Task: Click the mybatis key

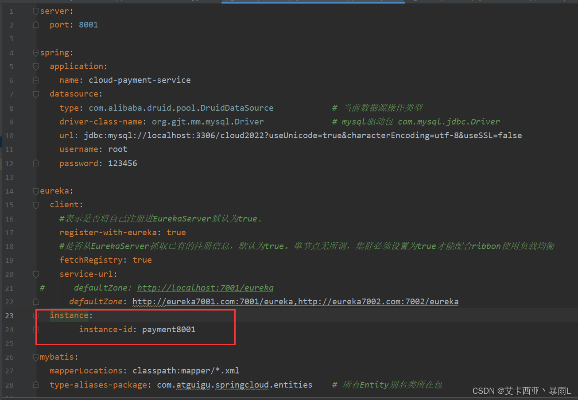Action: coord(57,357)
